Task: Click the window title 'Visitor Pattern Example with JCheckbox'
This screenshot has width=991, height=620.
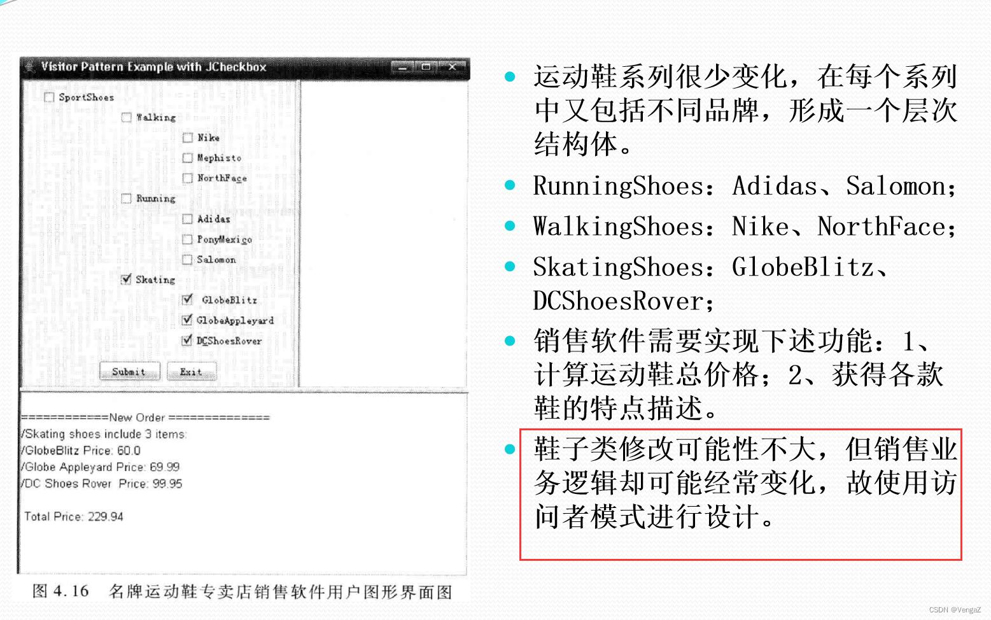Action: 153,67
